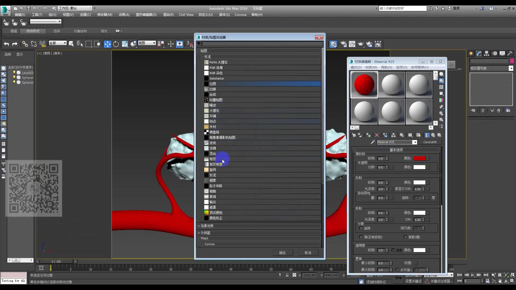Click the red diffuse color swatch
Screen dimensions: 516x290
[x=419, y=158]
